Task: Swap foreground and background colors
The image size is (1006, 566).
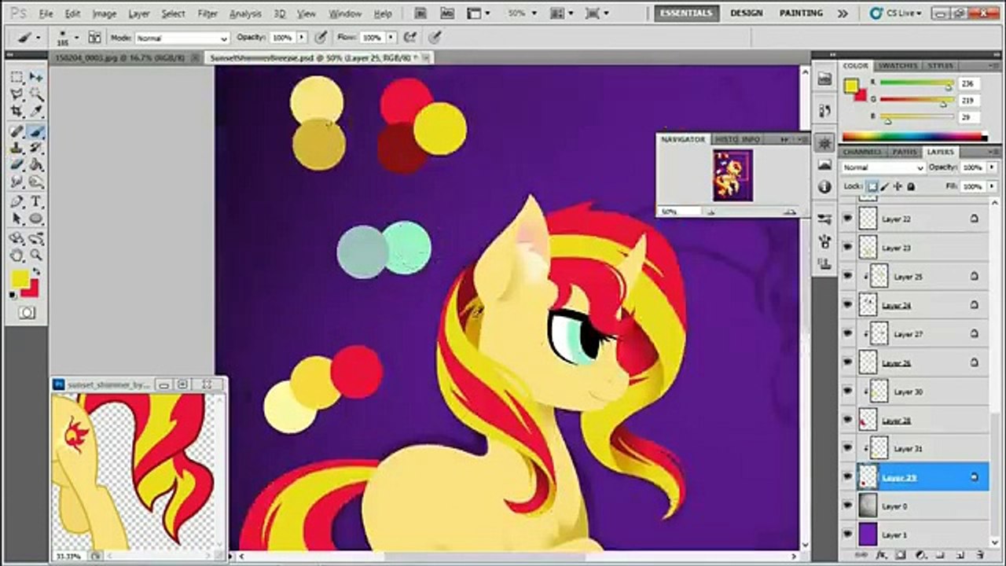Action: tap(36, 271)
